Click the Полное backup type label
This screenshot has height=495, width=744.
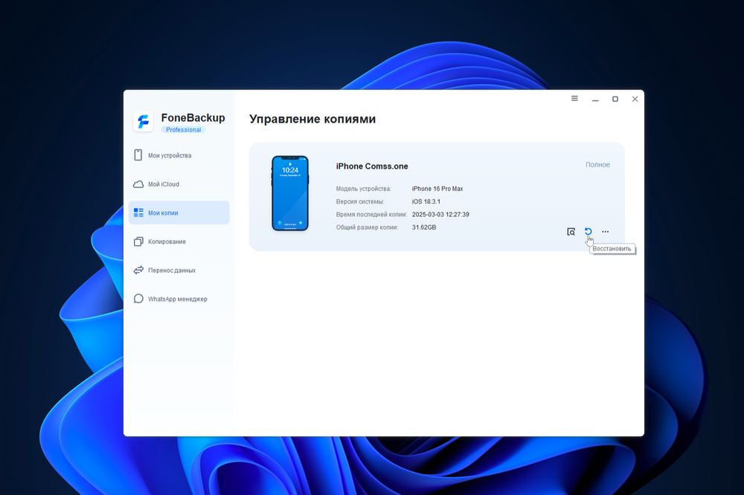coord(597,164)
